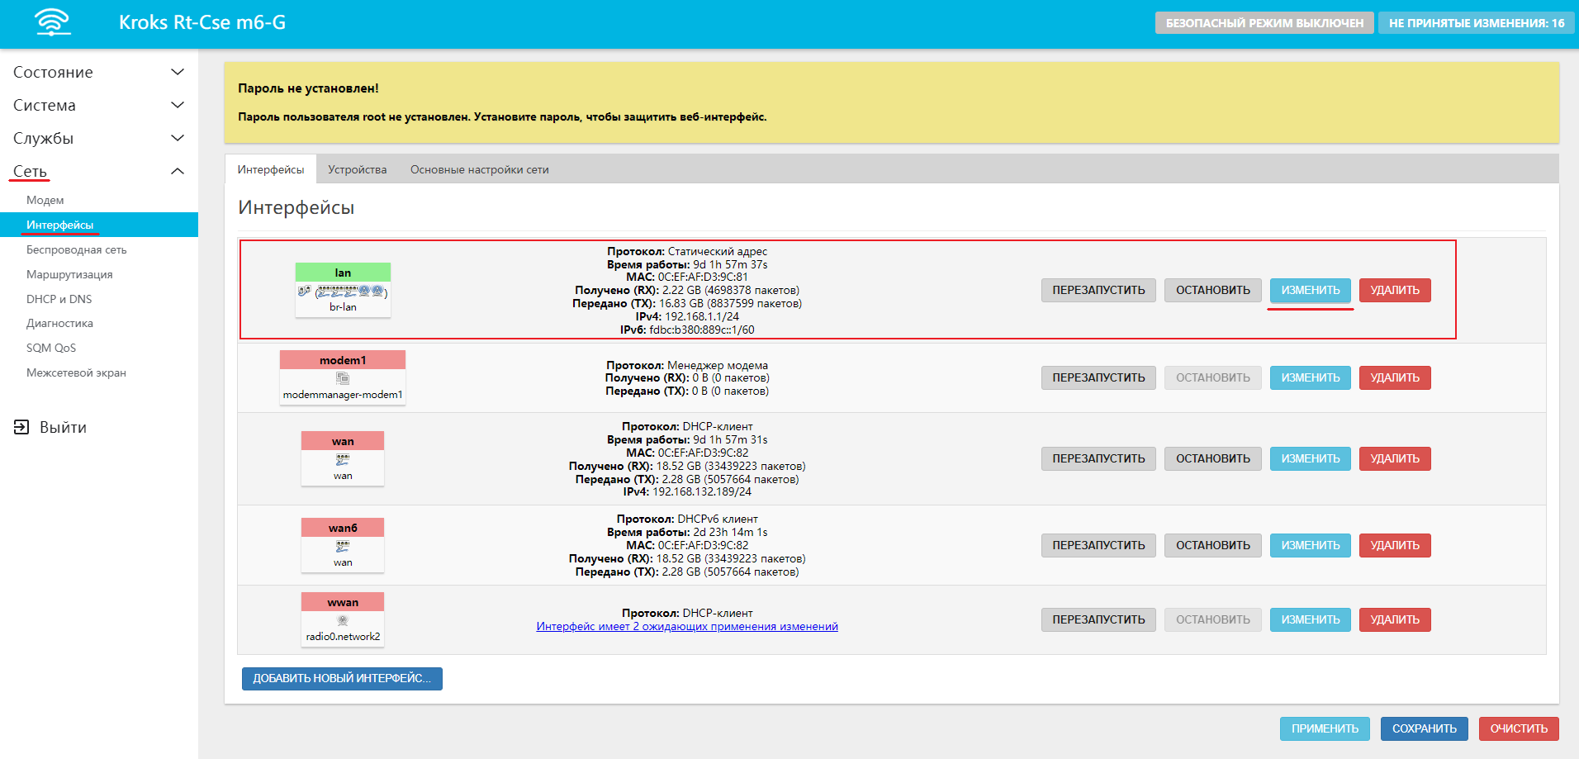The image size is (1579, 759).
Task: Click the logout icon beside Выйти
Action: pyautogui.click(x=21, y=427)
